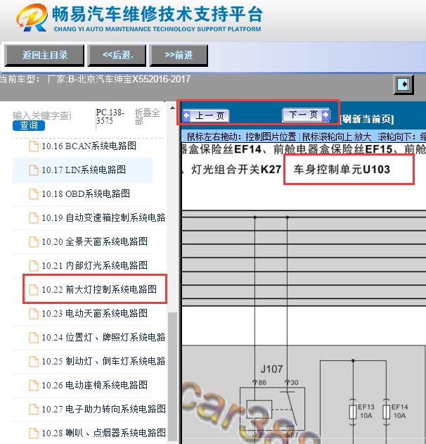Image resolution: width=426 pixels, height=444 pixels.
Task: Click the PC.138-3575 text
Action: coord(110,116)
